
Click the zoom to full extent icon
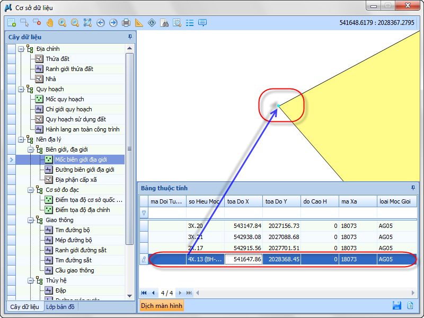88,23
